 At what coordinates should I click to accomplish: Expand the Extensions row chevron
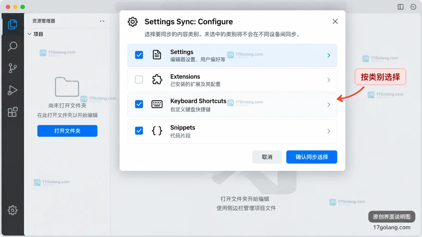pyautogui.click(x=328, y=80)
